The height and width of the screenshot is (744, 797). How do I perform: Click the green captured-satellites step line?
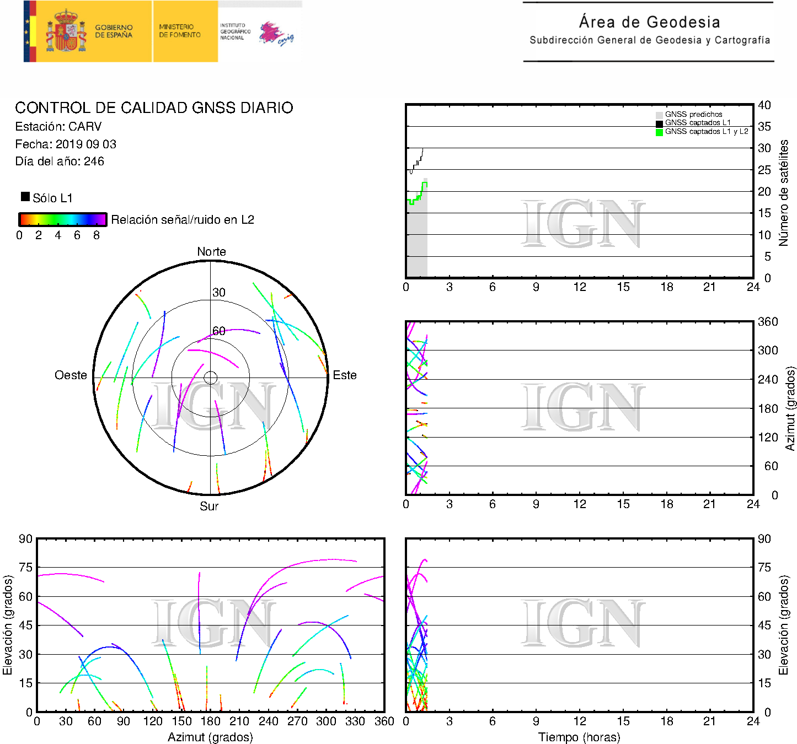pyautogui.click(x=418, y=194)
